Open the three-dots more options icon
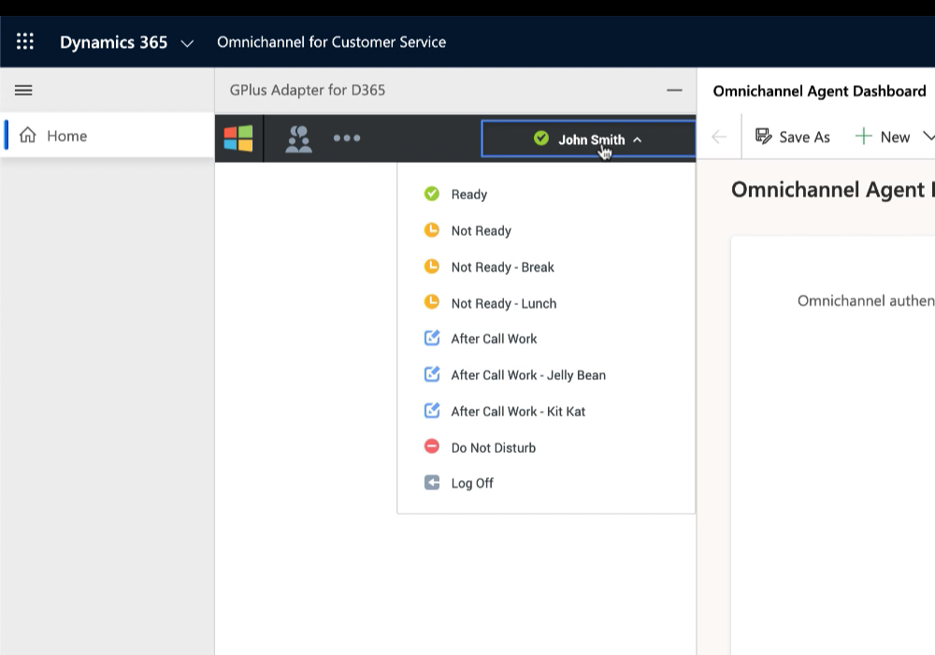Screen dimensions: 935x655 click(x=347, y=138)
